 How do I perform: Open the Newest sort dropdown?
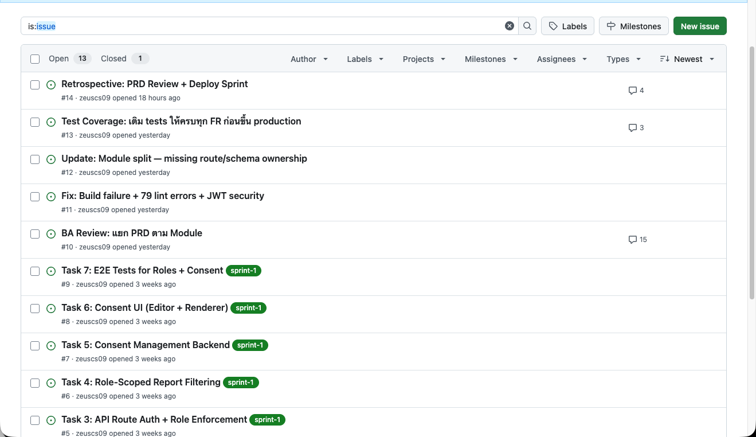pos(686,58)
